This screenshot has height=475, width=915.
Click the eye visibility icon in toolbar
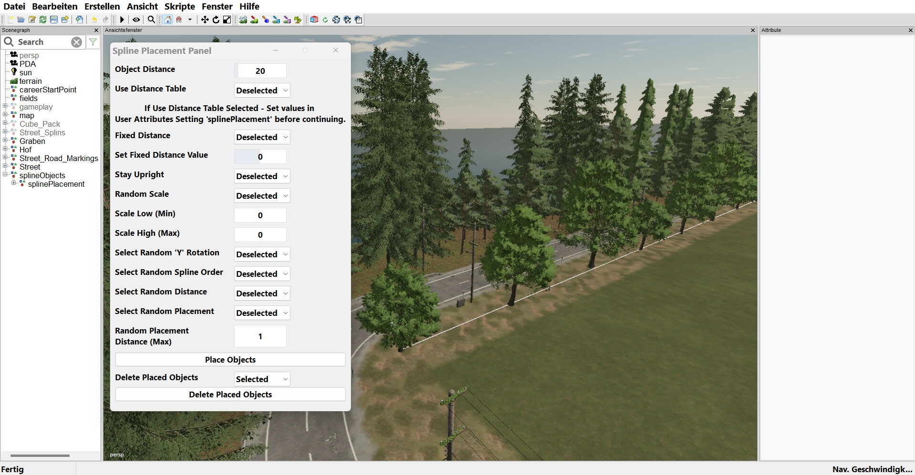pos(136,20)
